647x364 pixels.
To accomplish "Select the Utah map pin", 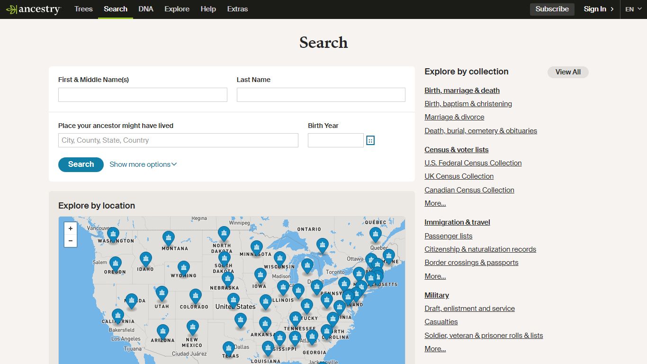I will click(162, 294).
